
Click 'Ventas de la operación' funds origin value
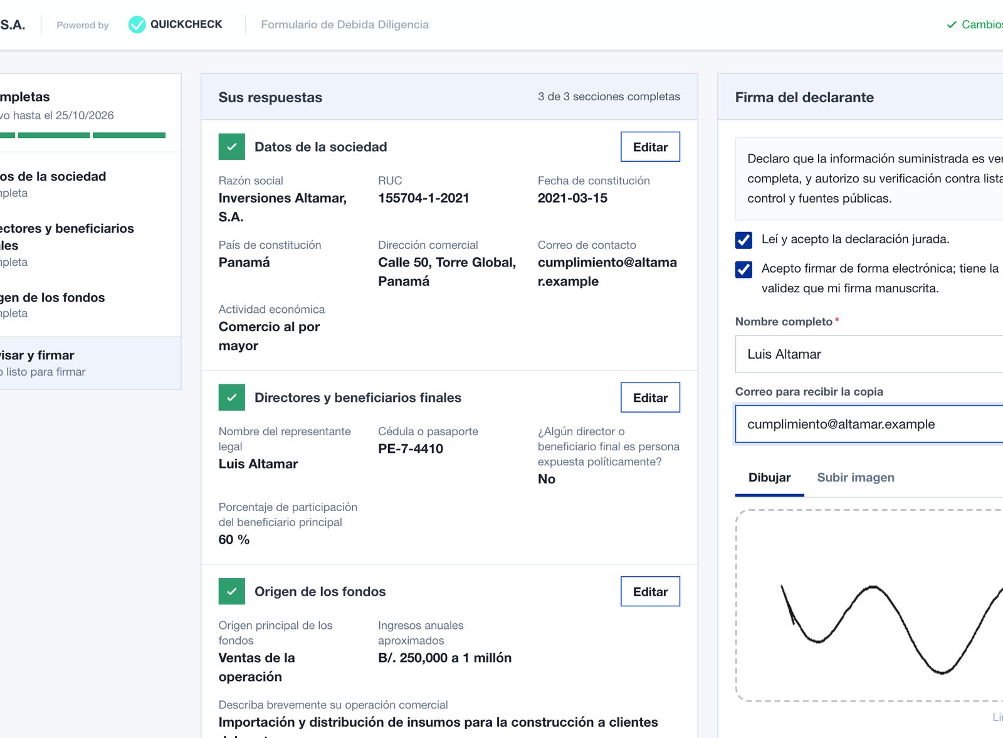pyautogui.click(x=257, y=667)
